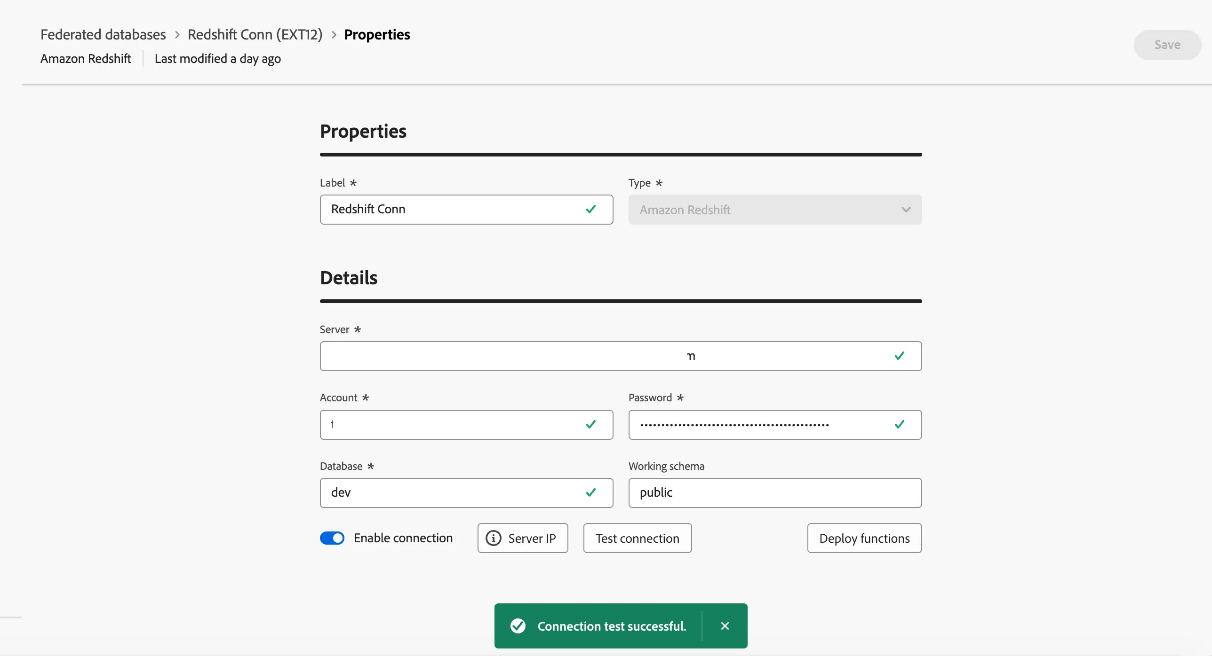Click the Type dropdown chevron arrow
Image resolution: width=1212 pixels, height=656 pixels.
click(906, 210)
